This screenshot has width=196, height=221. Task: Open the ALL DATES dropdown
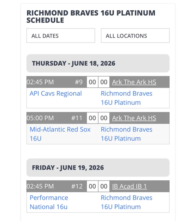point(61,35)
